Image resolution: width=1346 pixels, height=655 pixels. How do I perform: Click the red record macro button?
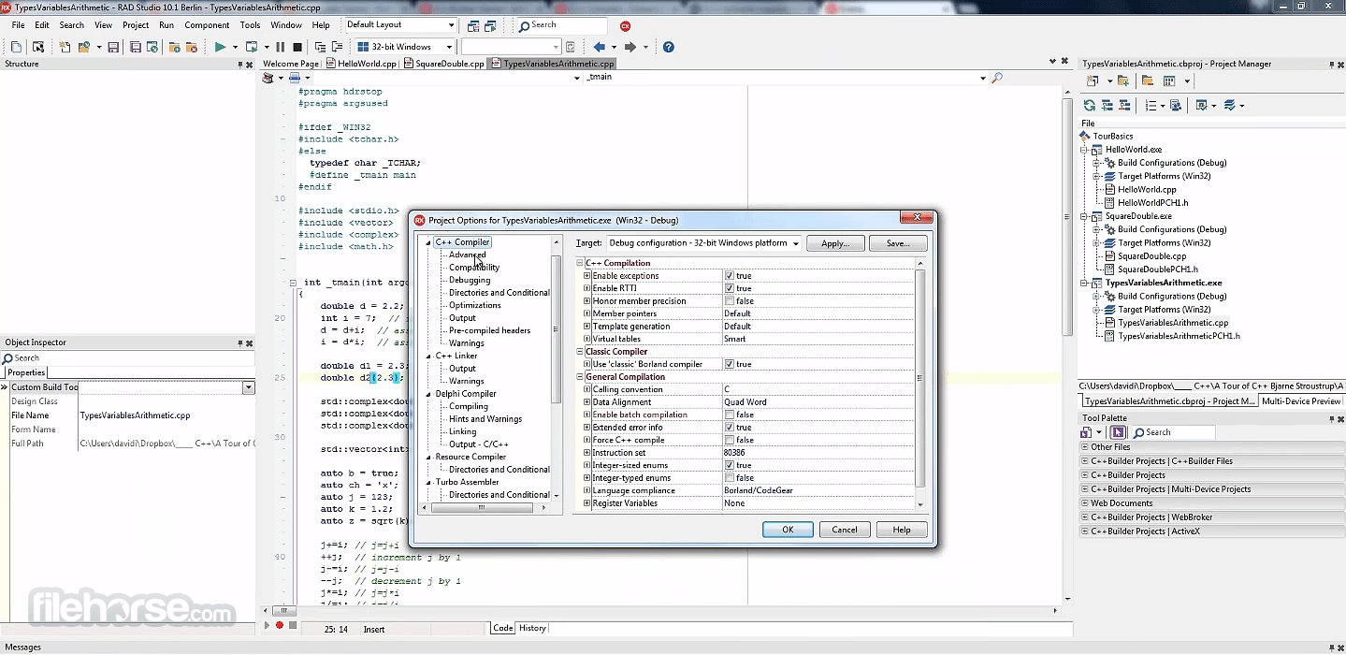[279, 625]
